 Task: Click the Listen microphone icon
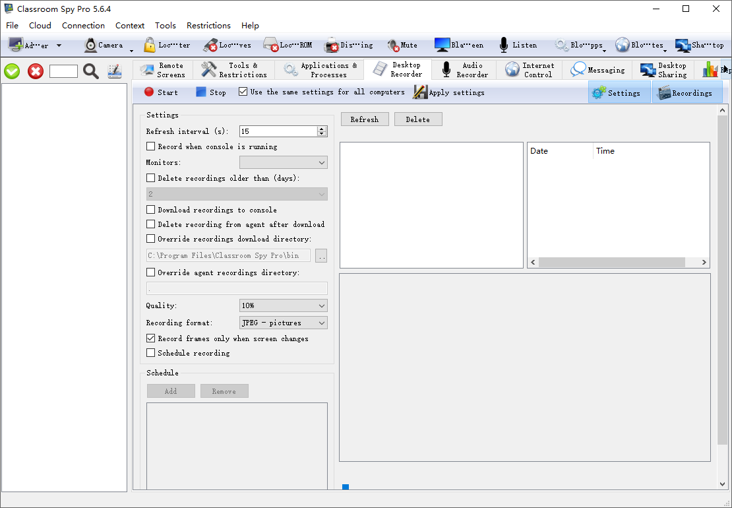click(x=504, y=46)
